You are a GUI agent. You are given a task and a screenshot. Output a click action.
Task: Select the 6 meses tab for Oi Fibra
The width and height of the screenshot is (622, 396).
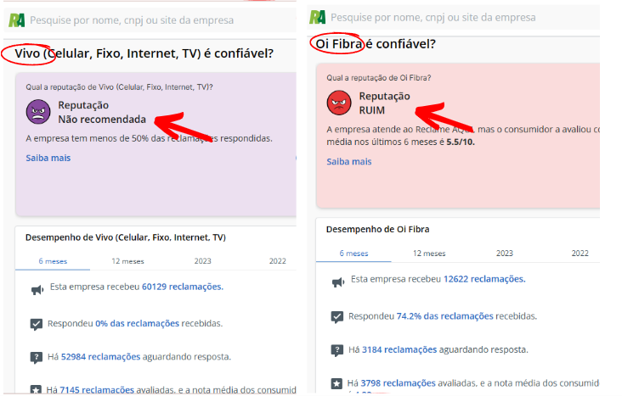tap(353, 254)
